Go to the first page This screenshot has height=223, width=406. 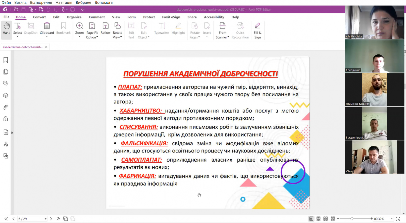pyautogui.click(x=6, y=219)
